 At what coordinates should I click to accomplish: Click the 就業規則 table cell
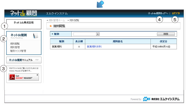(62, 47)
